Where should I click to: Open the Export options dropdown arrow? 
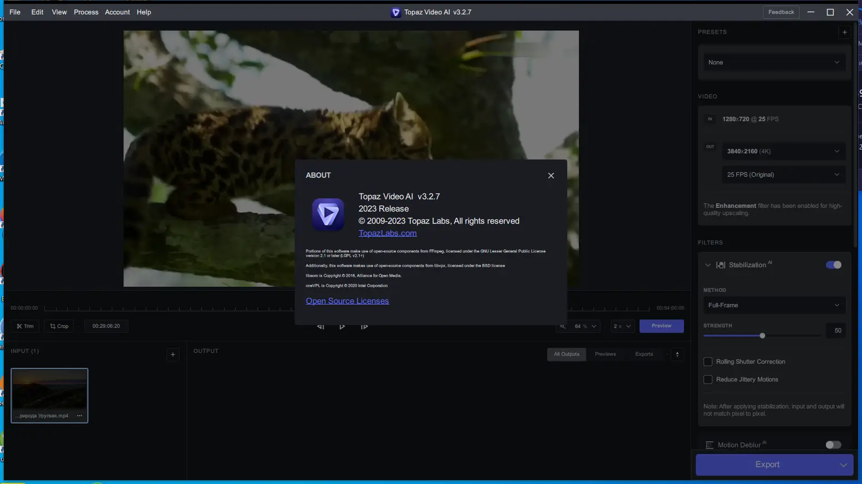[844, 465]
